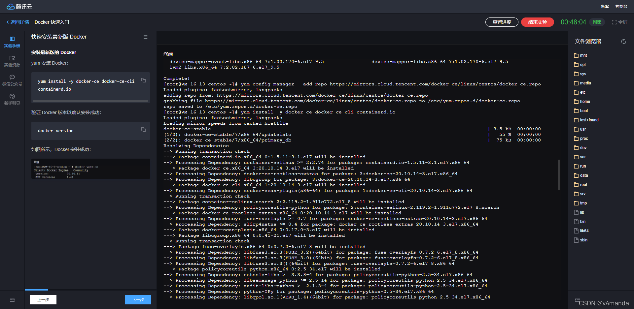The image size is (634, 309).
Task: Click the 00:48:04 timer
Action: pyautogui.click(x=573, y=22)
